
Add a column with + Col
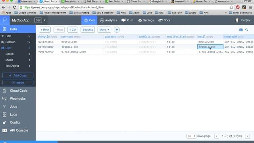click(x=73, y=30)
